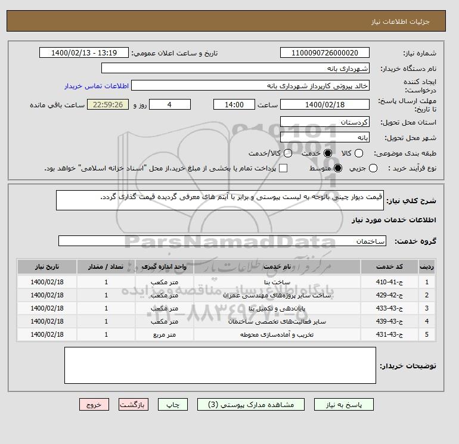Open the اطلاعات تماس خریدار link

[x=97, y=86]
